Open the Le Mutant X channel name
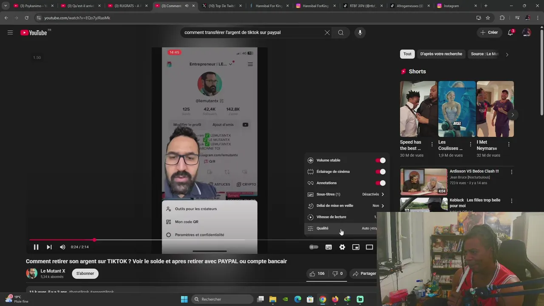544x306 pixels. [x=53, y=271]
